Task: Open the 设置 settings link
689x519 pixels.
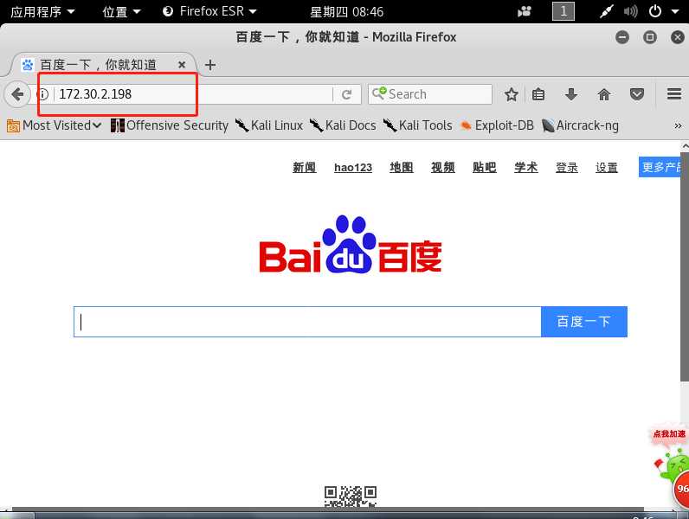Action: point(607,167)
